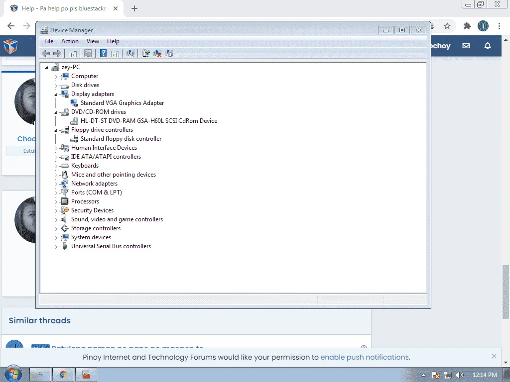Click the taskbar clock showing 12:14 PM
Viewport: 510px width, 382px height.
[485, 375]
